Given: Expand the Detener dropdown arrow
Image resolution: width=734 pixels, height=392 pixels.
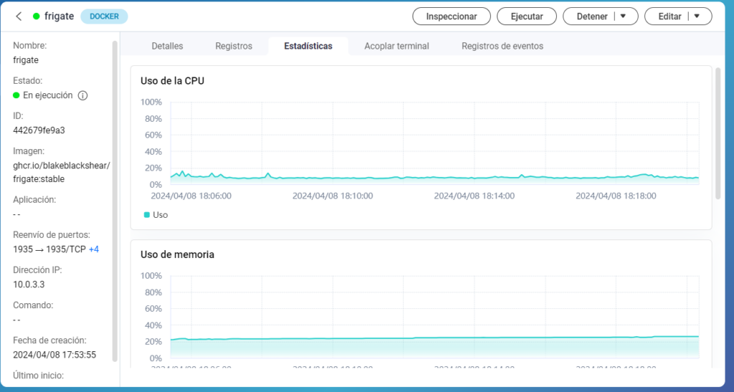Looking at the screenshot, I should tap(623, 16).
